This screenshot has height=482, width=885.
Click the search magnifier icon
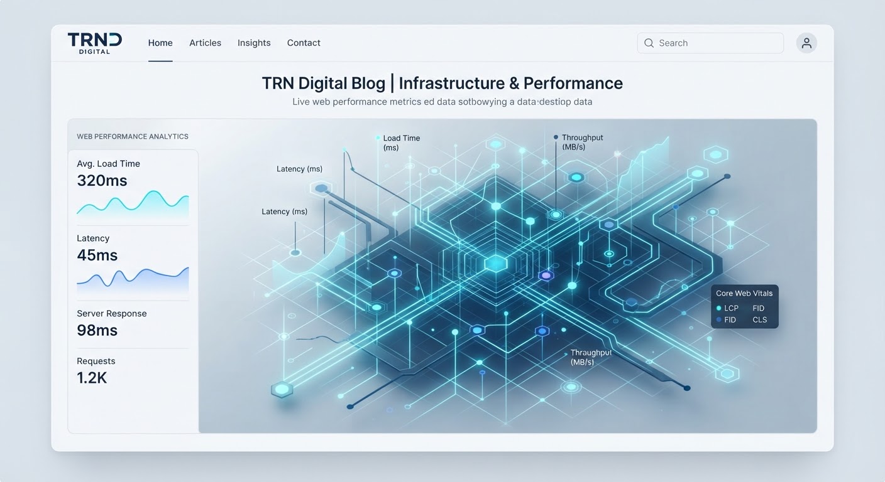click(649, 43)
